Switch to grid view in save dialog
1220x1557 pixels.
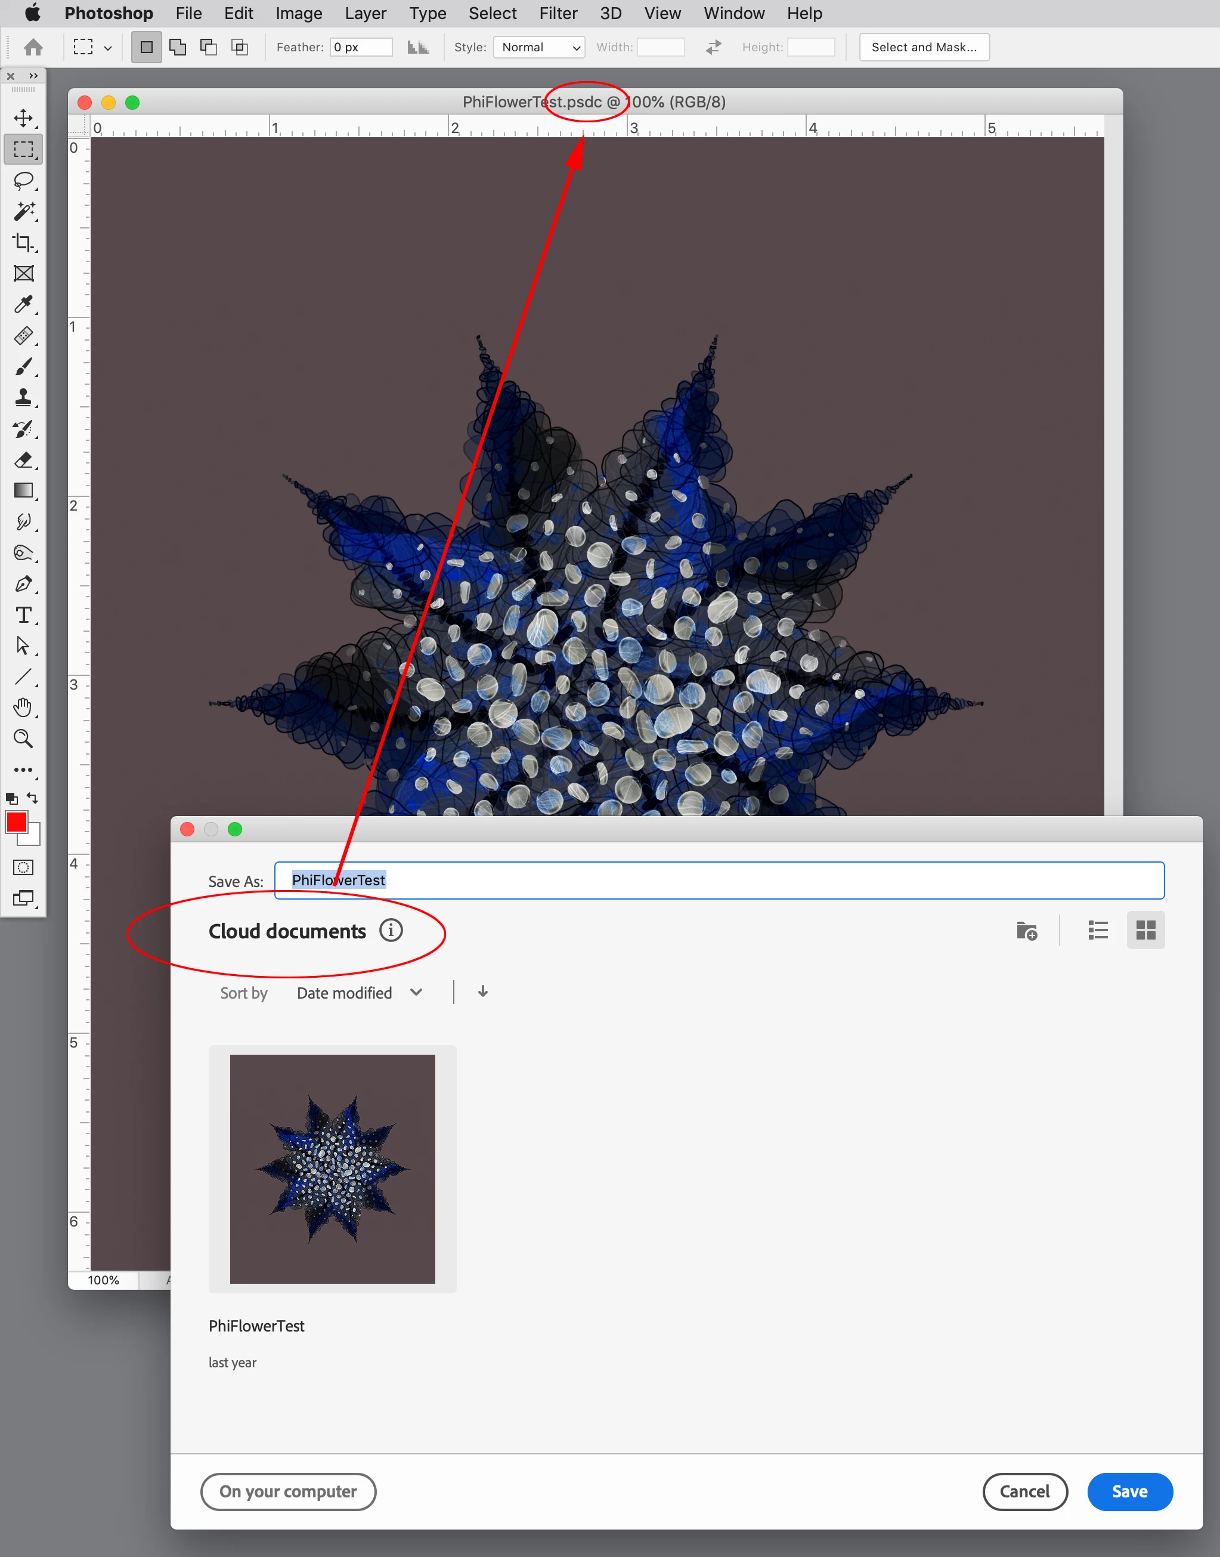click(1145, 931)
